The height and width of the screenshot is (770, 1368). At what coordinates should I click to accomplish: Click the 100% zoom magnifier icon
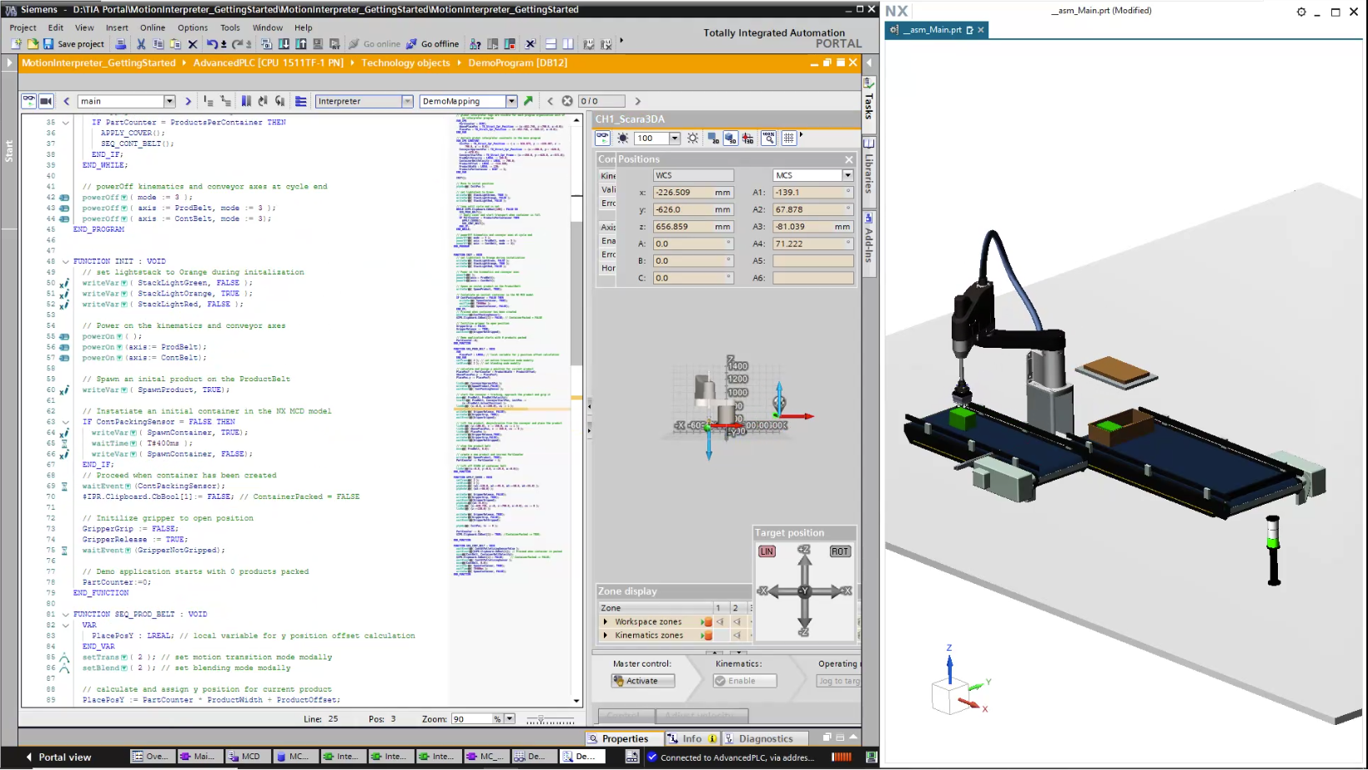pos(768,138)
